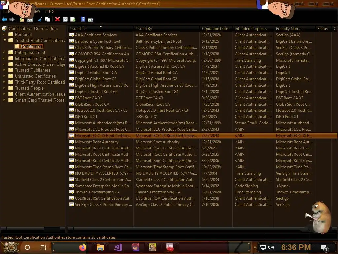Click certificate icon beside Thawte Timestamping CA
The image size is (338, 254).
coord(71,192)
